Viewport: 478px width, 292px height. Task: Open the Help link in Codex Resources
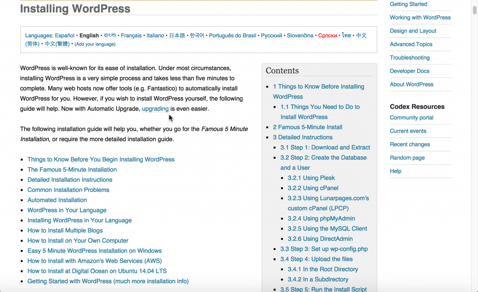tap(395, 171)
